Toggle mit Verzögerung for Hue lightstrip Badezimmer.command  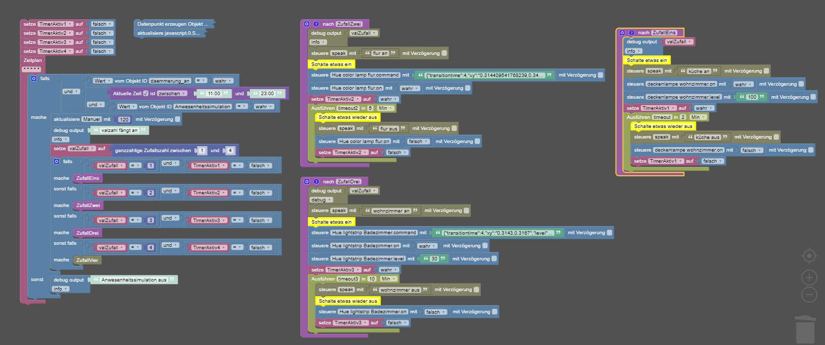(x=610, y=233)
